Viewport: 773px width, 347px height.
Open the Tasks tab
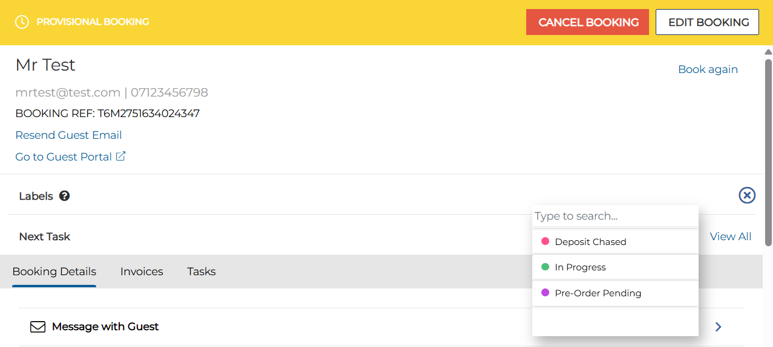click(x=201, y=272)
